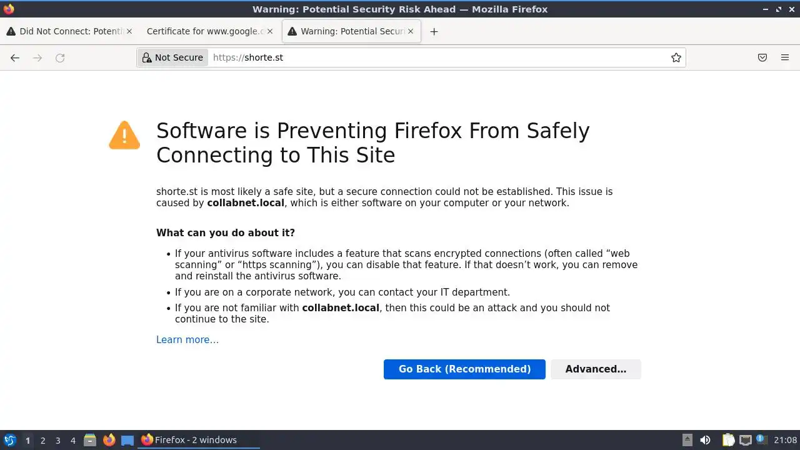Bookmark this page with the star icon

point(676,57)
